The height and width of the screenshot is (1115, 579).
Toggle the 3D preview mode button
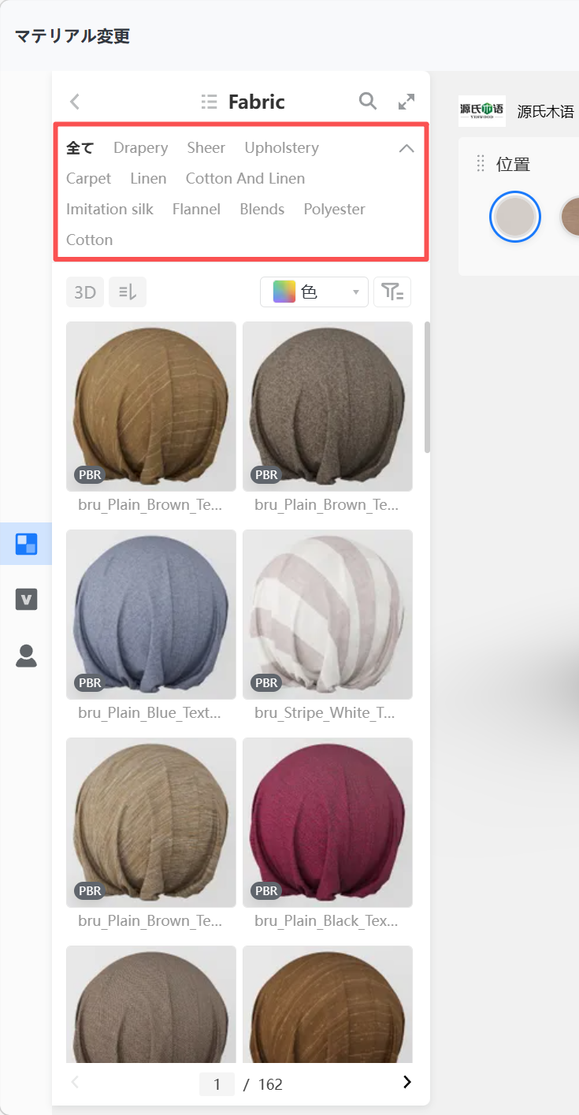pos(85,292)
